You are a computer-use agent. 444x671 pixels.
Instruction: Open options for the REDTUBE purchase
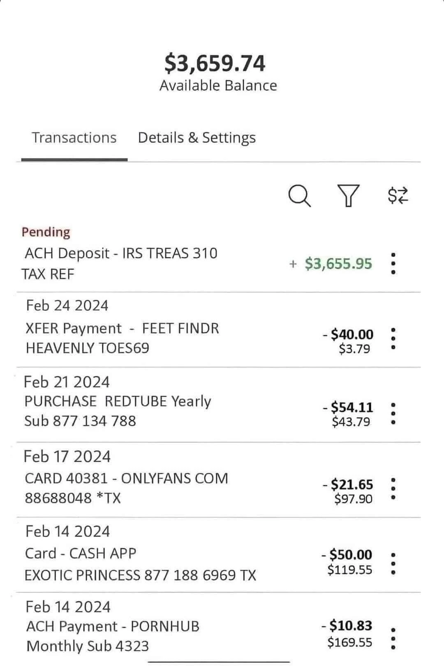(x=393, y=412)
